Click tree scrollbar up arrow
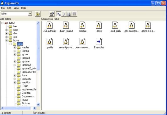Viewport: 167px width, 115px height. pos(38,23)
